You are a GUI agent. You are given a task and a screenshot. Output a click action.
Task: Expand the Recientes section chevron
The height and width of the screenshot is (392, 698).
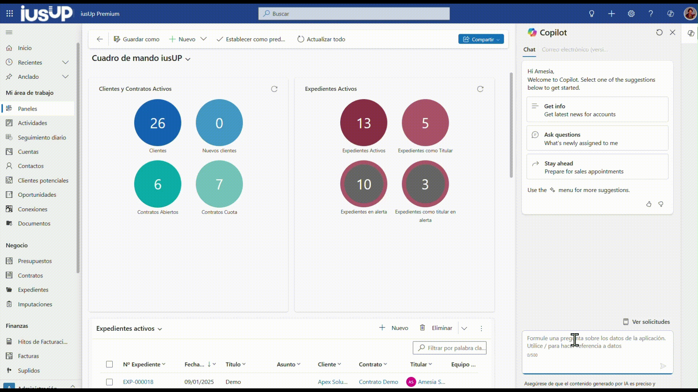coord(65,62)
